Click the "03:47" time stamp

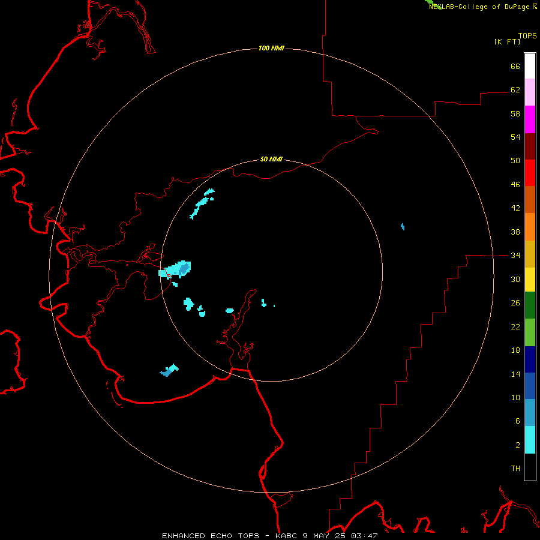[364, 536]
